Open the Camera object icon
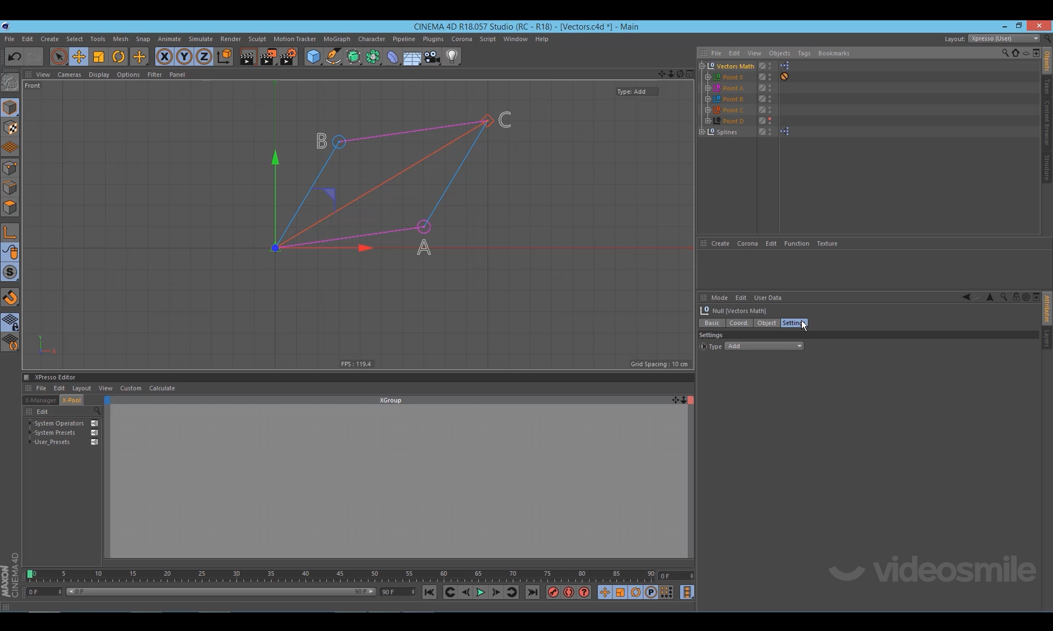 432,57
